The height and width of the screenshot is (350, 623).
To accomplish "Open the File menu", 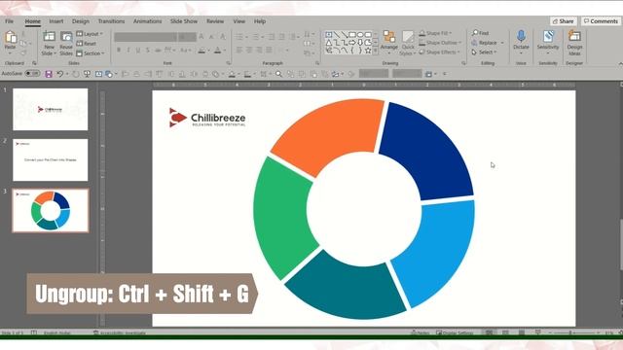I will (x=9, y=21).
